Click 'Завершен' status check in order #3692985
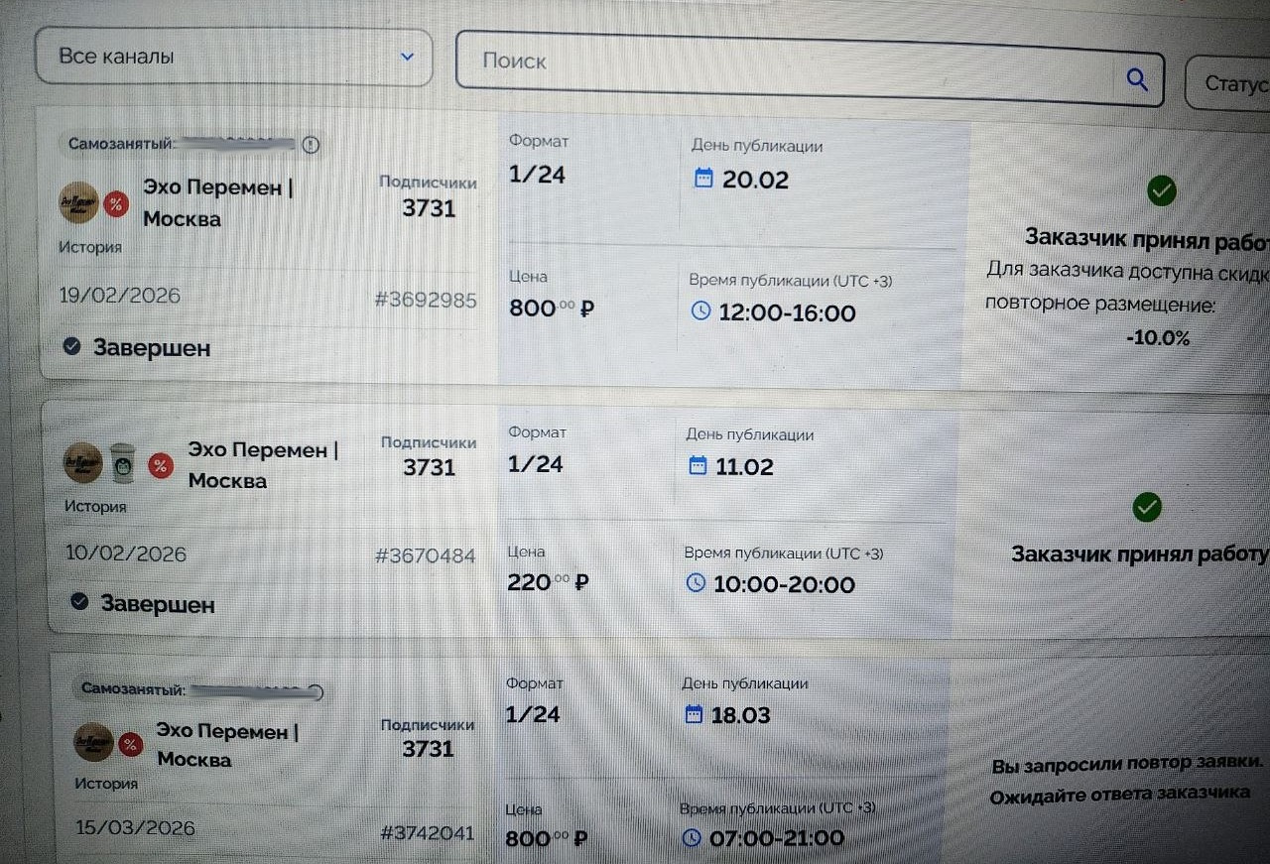This screenshot has height=864, width=1270. tap(71, 346)
